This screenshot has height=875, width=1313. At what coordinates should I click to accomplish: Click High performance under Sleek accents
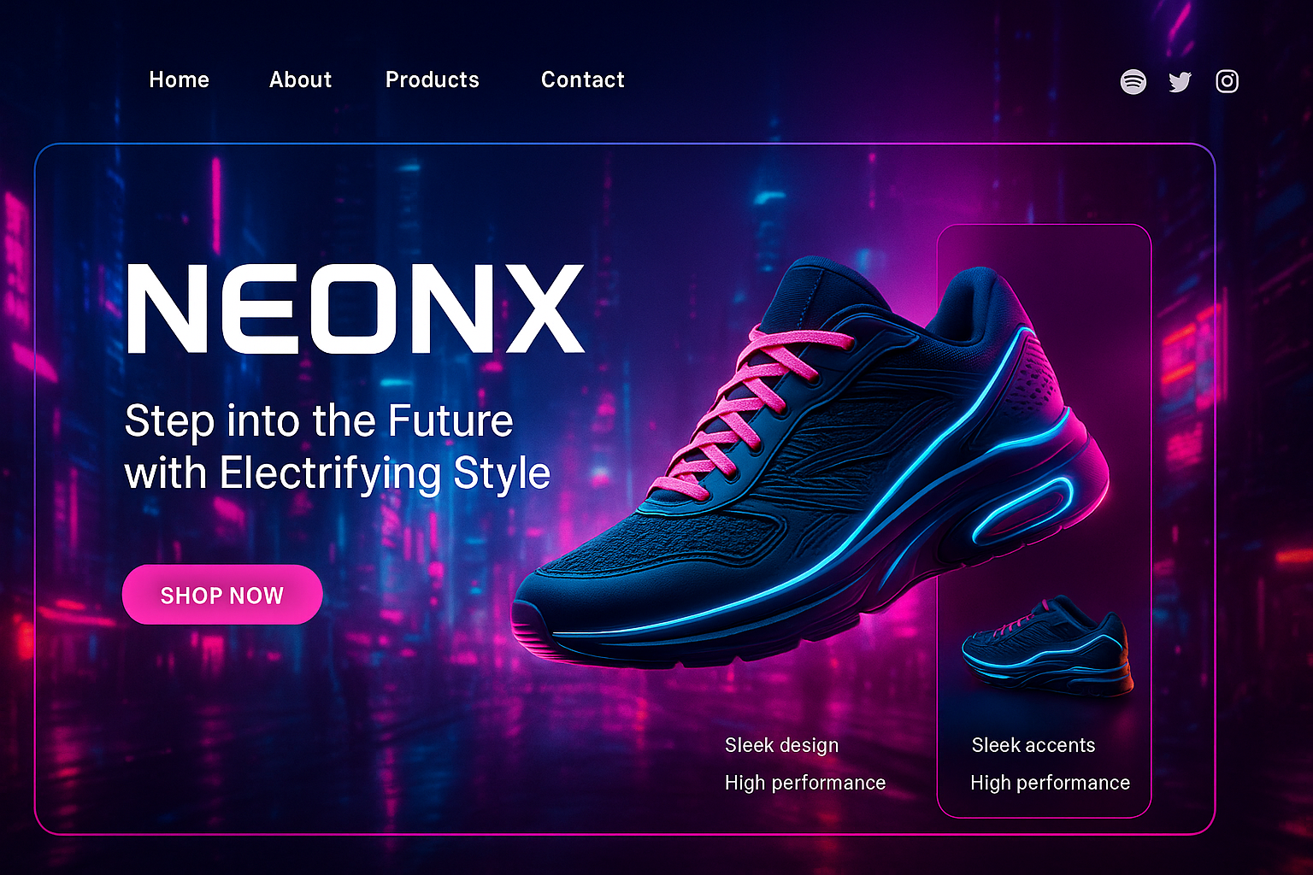(1051, 783)
